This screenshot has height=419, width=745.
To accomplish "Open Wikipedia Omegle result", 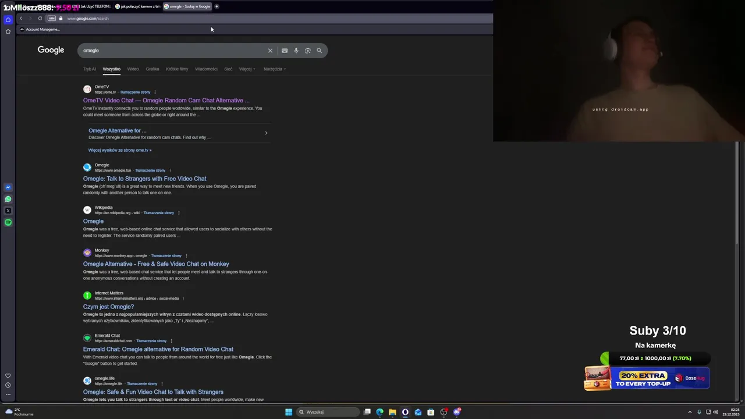I will (x=93, y=221).
